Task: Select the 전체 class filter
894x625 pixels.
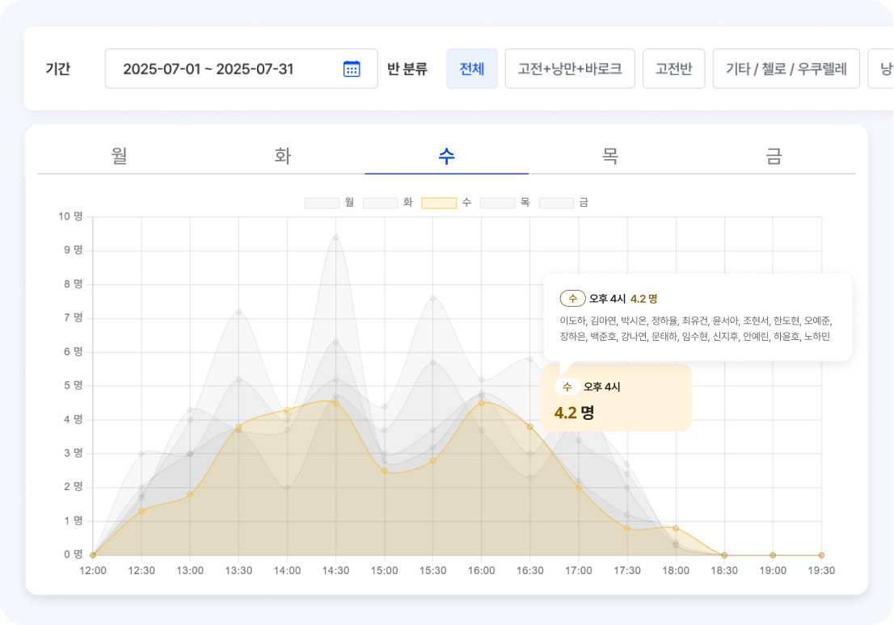Action: (471, 69)
